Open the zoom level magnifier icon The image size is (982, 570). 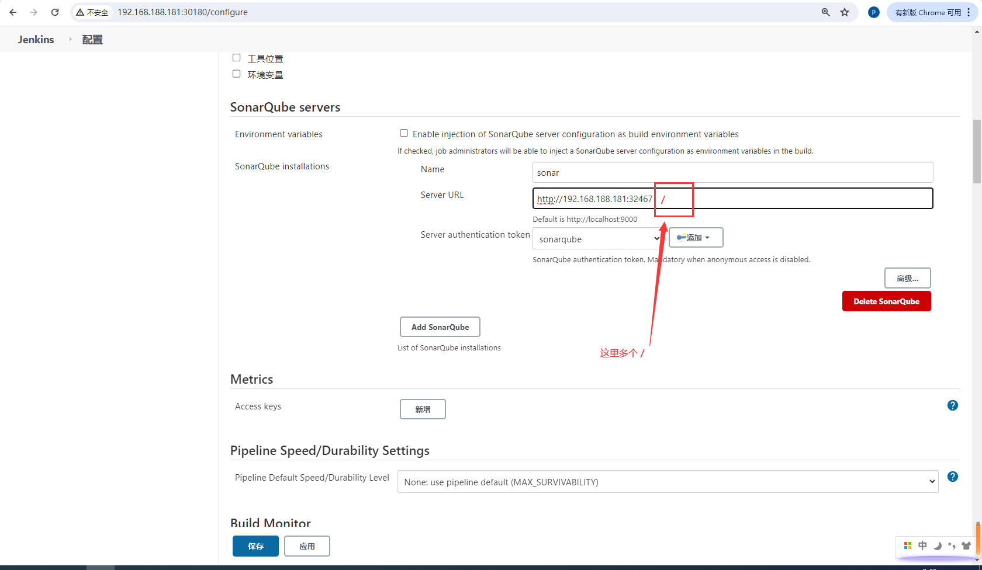click(826, 12)
